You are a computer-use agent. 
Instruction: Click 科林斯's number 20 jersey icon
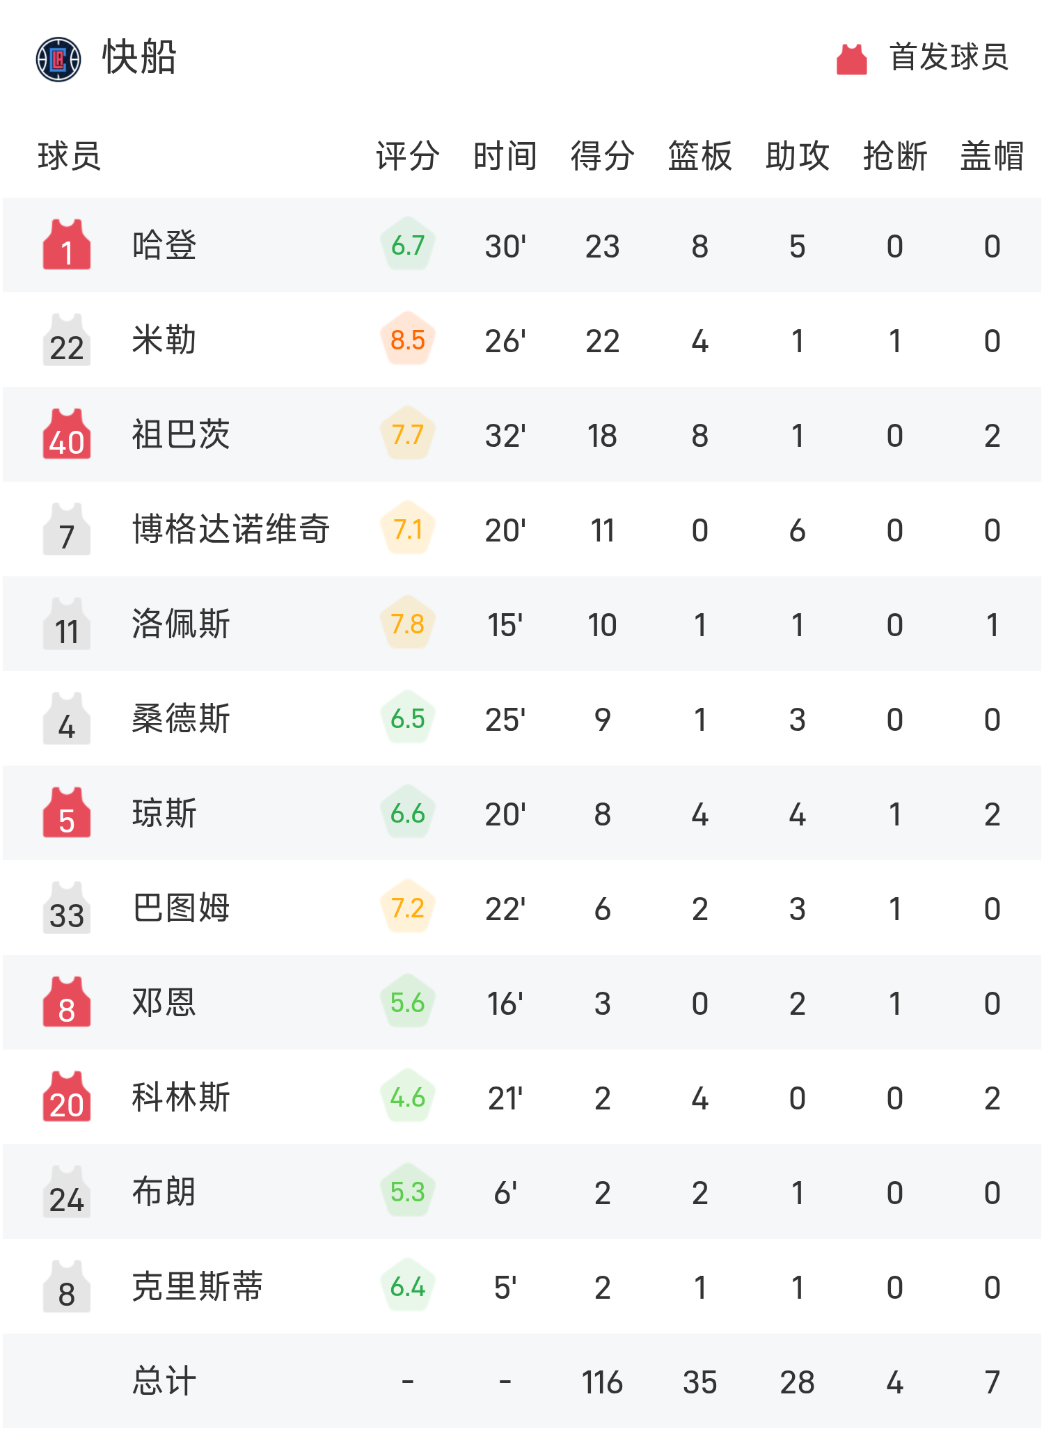pyautogui.click(x=67, y=1098)
